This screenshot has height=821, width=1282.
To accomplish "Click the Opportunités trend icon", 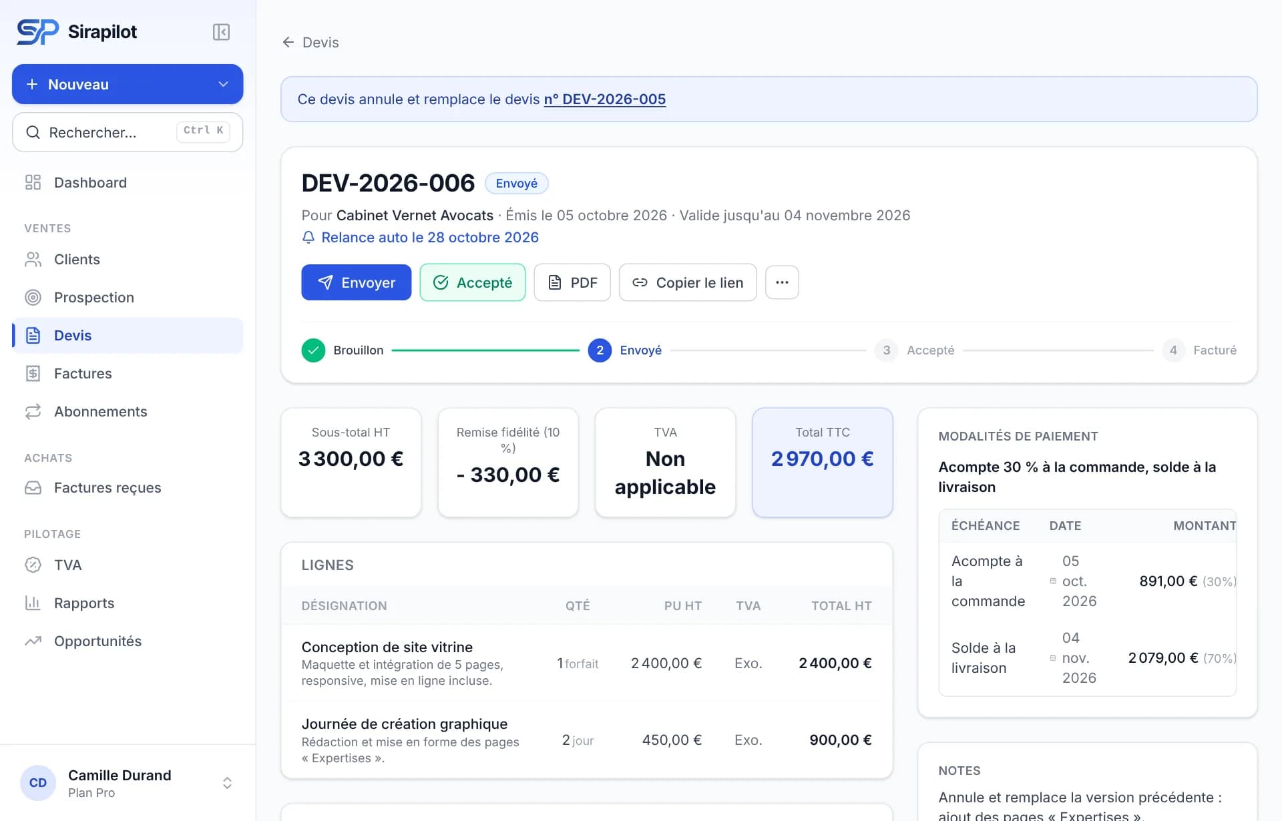I will tap(33, 641).
